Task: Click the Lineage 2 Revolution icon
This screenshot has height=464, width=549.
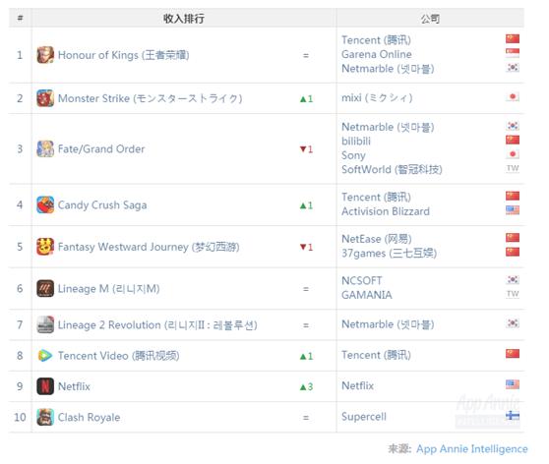Action: pos(45,325)
